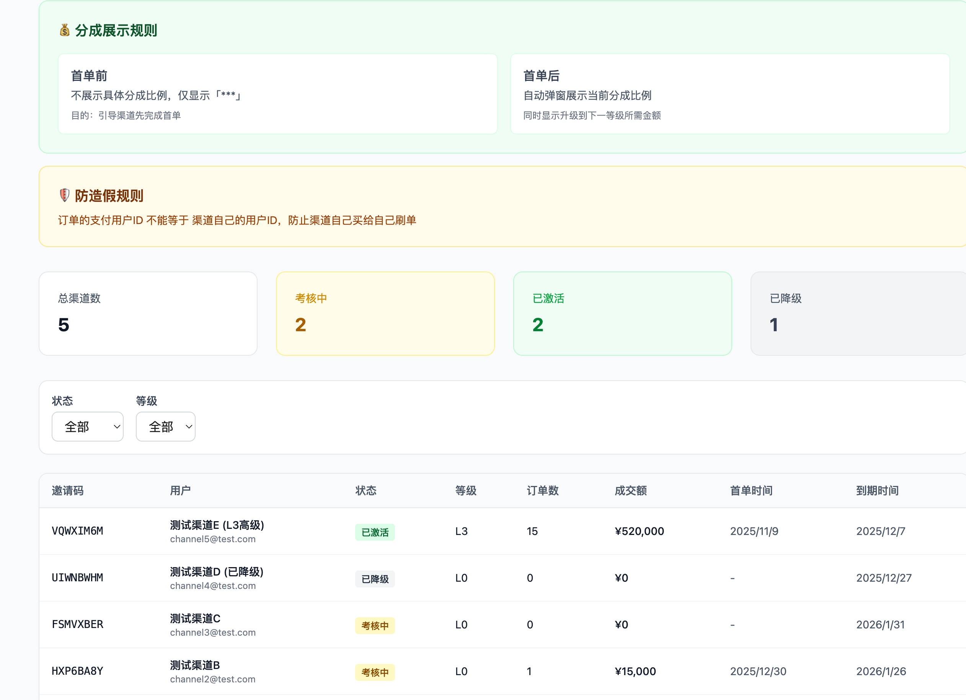Image resolution: width=966 pixels, height=700 pixels.
Task: Click the 订单数 column header
Action: [x=542, y=491]
